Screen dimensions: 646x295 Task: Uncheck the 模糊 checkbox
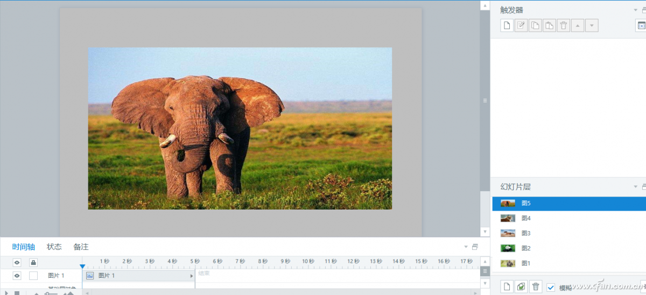tap(551, 287)
